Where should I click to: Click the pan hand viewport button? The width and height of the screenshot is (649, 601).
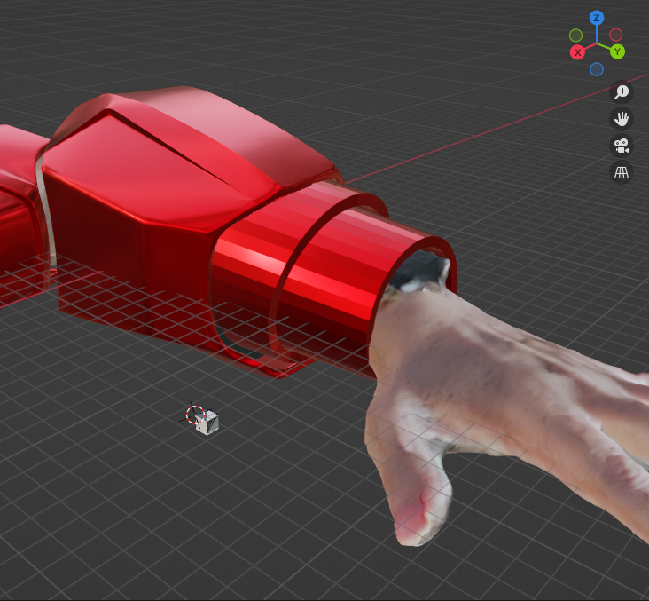(622, 119)
